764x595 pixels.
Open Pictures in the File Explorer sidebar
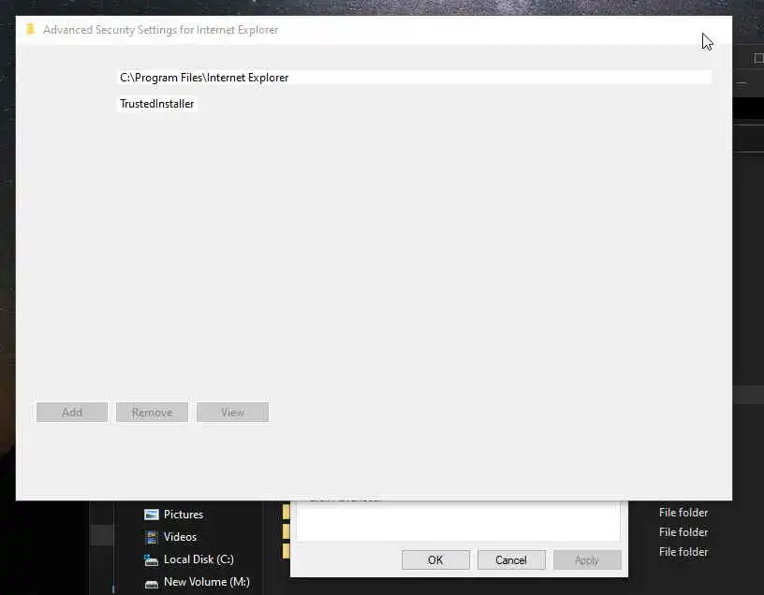pos(184,515)
